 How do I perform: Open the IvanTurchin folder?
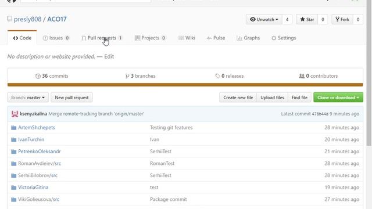click(x=31, y=139)
